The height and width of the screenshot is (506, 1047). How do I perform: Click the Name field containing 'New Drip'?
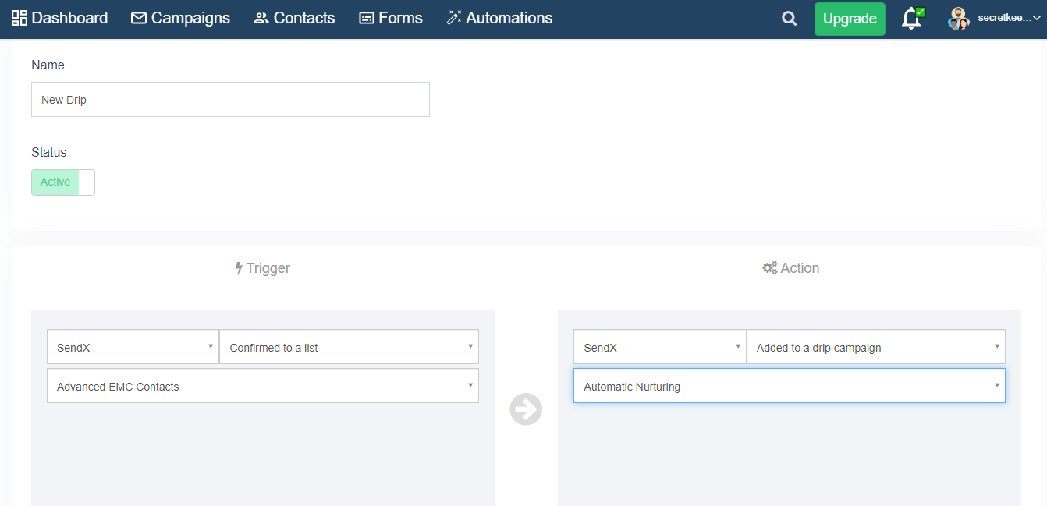(230, 100)
